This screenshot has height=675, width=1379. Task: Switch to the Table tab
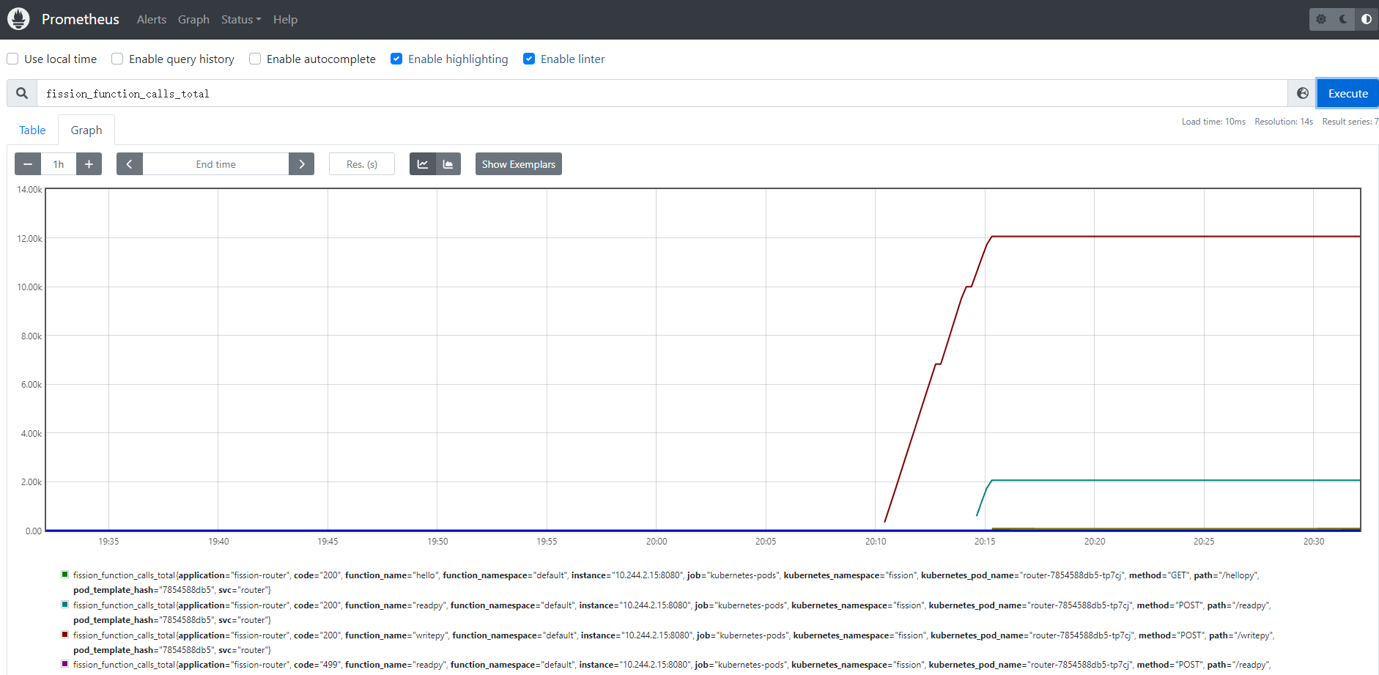tap(32, 130)
